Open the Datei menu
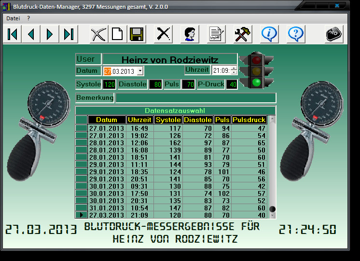Viewport: 360px width, 261px height. pos(13,18)
